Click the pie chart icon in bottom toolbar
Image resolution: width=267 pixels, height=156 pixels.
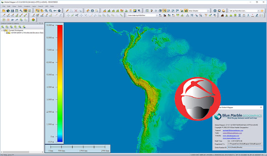(33, 20)
